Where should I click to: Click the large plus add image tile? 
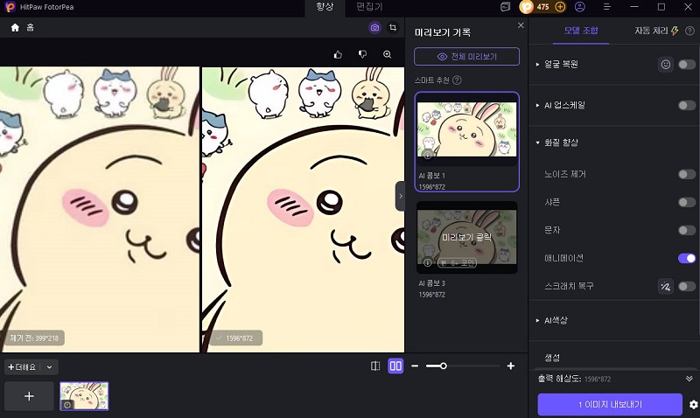coord(29,395)
